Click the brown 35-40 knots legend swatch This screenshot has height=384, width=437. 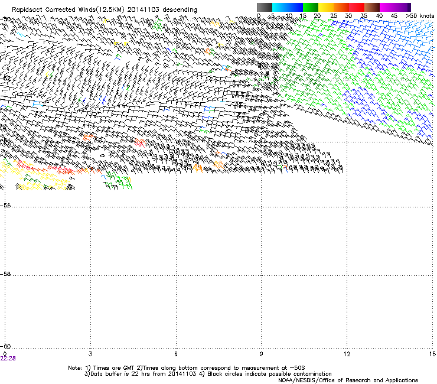[372, 7]
